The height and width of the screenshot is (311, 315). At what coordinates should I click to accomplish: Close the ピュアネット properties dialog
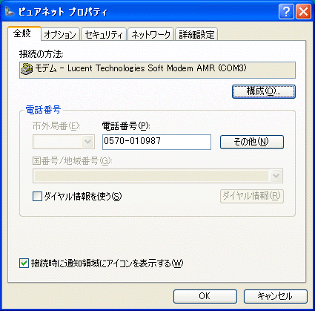pos(303,12)
